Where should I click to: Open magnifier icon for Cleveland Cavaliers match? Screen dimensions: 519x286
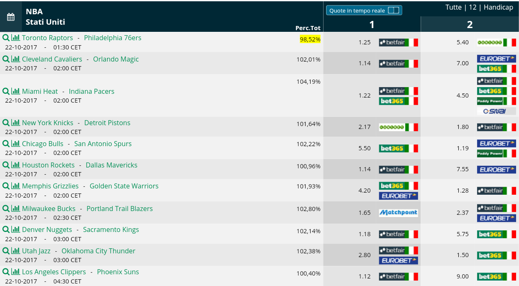coord(6,59)
